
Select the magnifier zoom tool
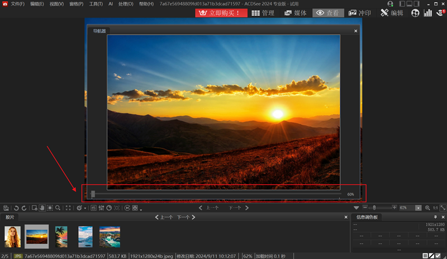coord(58,208)
